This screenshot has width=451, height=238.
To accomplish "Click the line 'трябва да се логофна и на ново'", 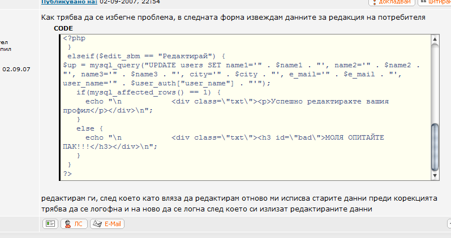I will point(207,209).
